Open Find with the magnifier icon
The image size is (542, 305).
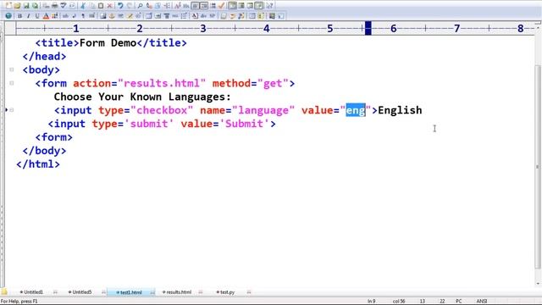coord(140,6)
